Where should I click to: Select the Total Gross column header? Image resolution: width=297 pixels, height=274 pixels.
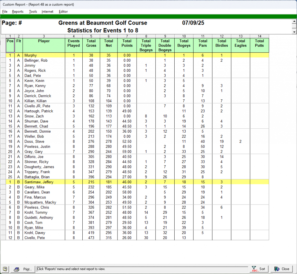point(91,43)
